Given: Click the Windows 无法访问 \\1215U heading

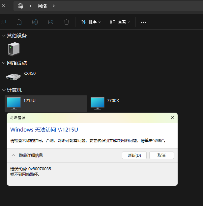Looking at the screenshot, I should [44, 130].
